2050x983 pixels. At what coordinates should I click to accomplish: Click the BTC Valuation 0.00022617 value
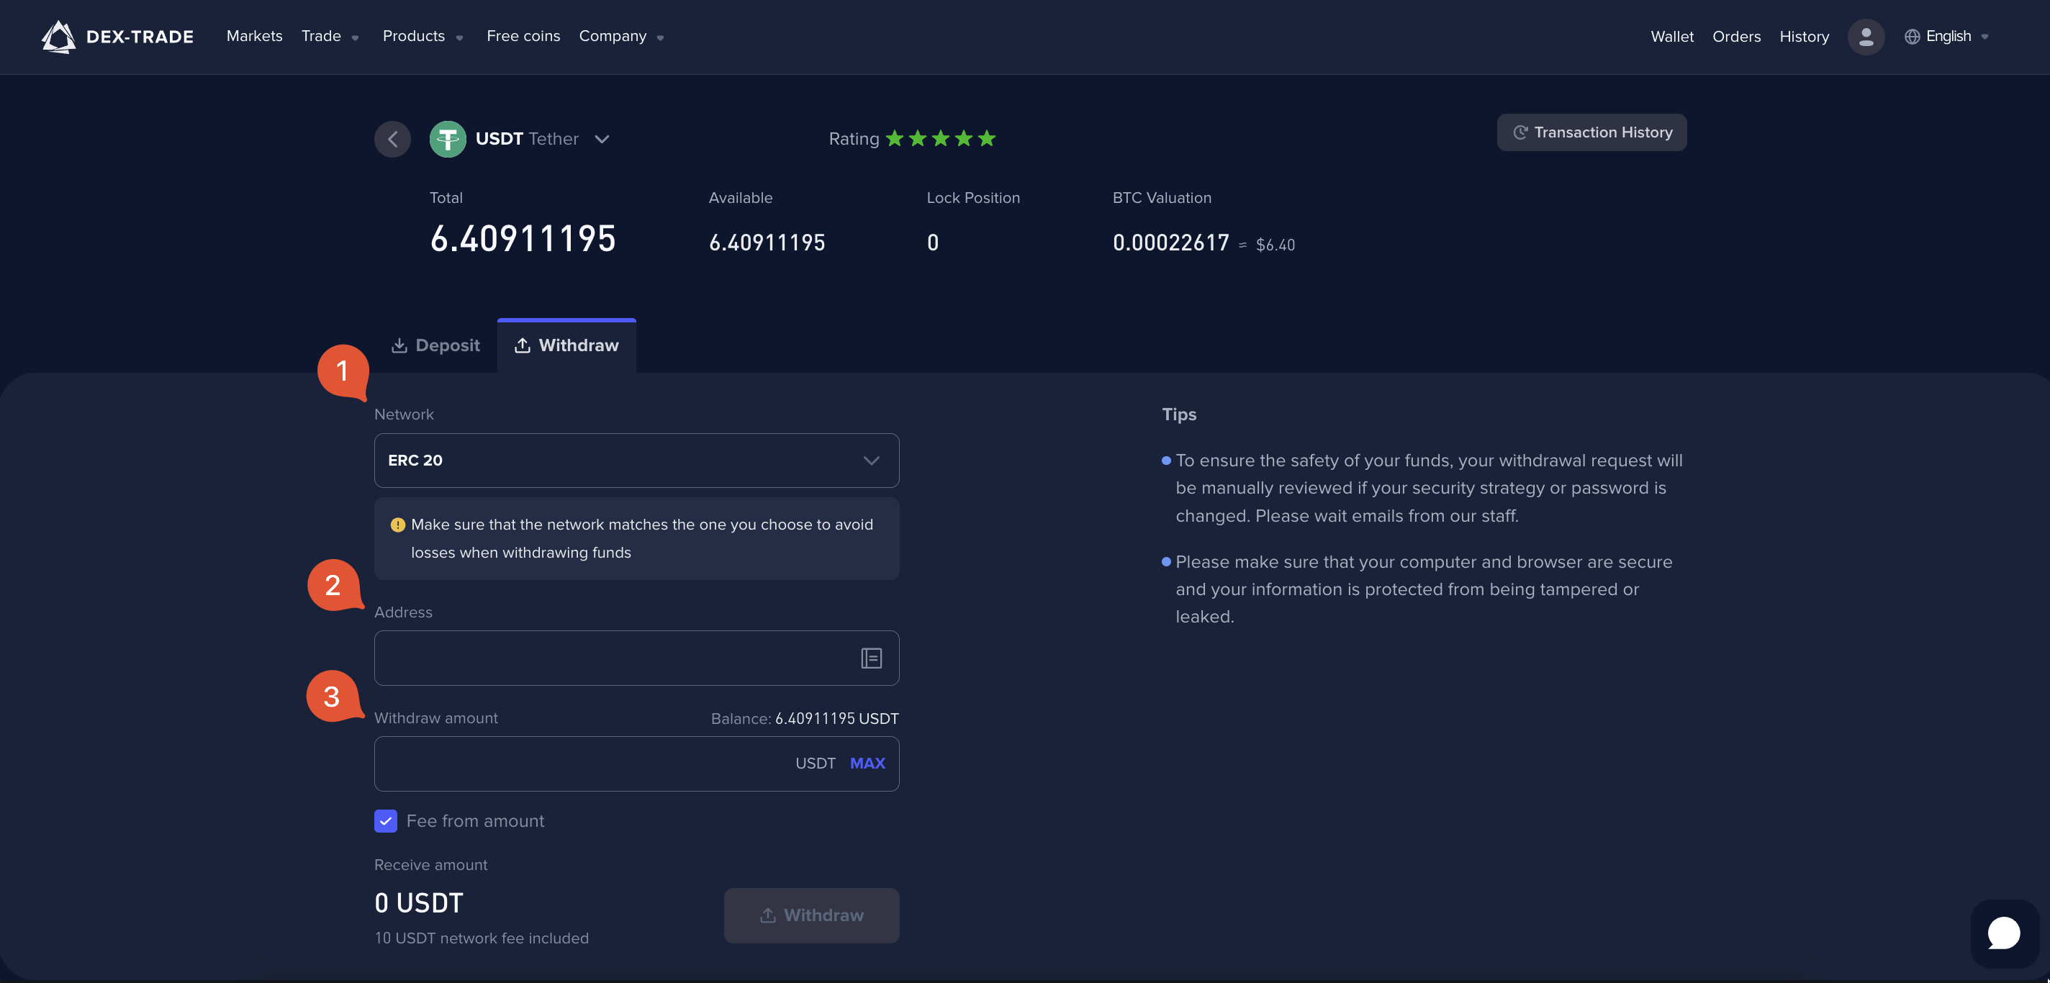tap(1171, 243)
